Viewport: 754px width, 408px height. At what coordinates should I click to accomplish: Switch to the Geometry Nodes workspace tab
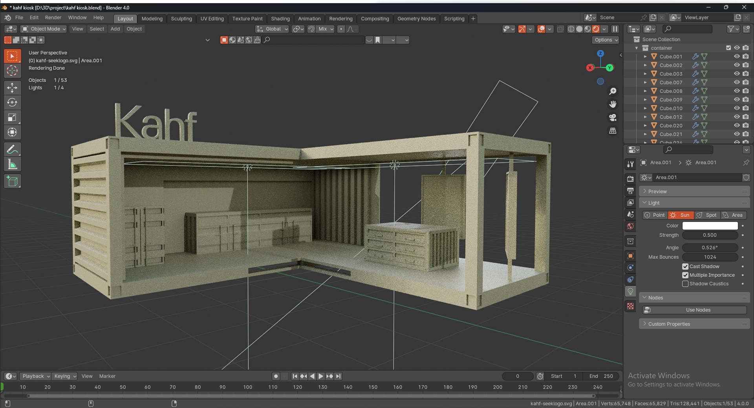tap(416, 18)
